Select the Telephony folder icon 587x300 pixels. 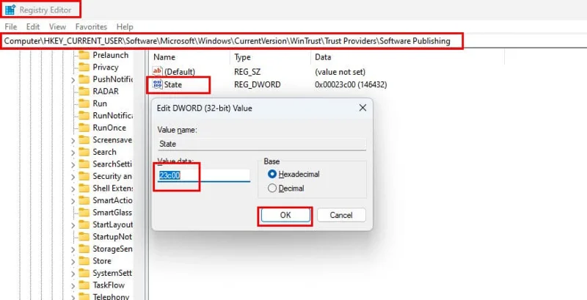pos(84,297)
